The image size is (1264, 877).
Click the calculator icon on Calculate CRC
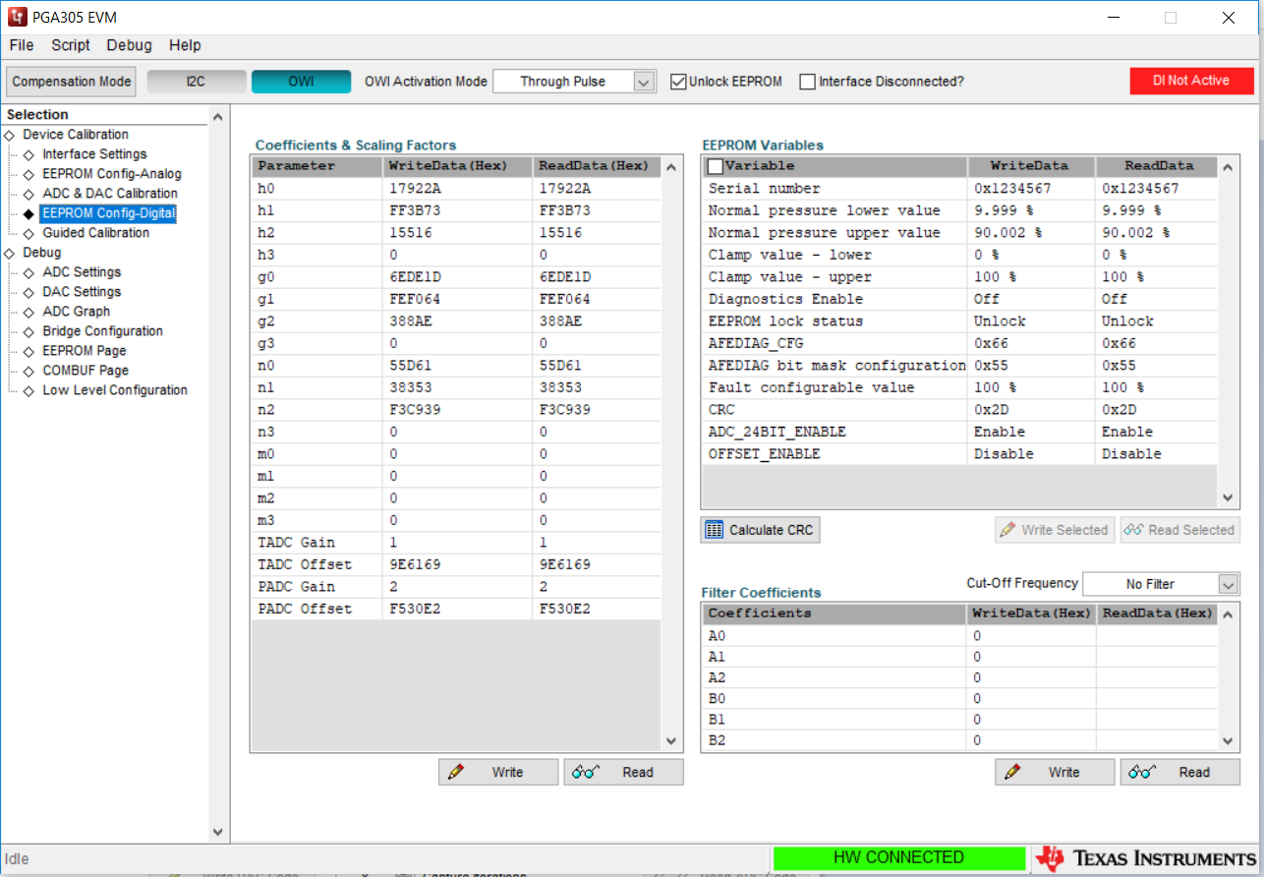(715, 530)
